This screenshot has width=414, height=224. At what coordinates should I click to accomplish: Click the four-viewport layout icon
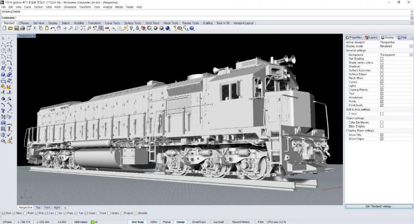pyautogui.click(x=101, y=28)
